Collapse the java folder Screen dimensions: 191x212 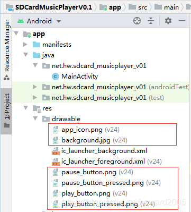(26, 55)
